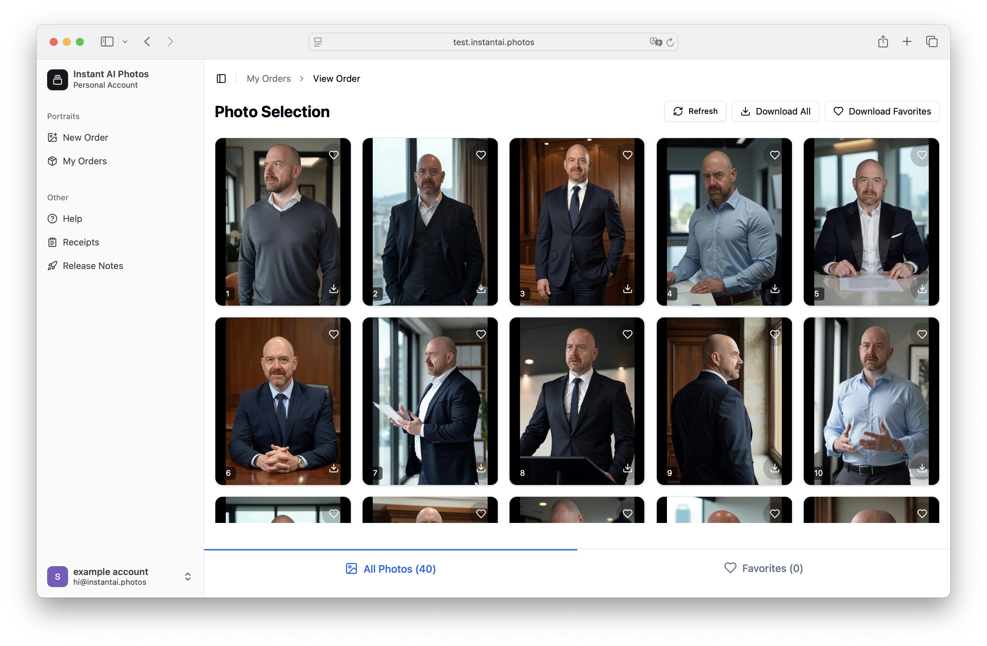987x646 pixels.
Task: Open the Receipts page
Action: [81, 242]
